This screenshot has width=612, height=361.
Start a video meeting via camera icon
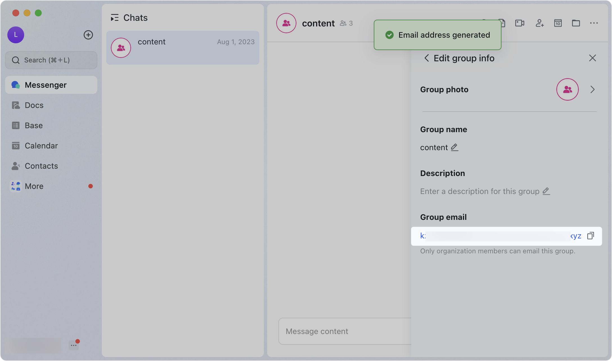pos(520,23)
